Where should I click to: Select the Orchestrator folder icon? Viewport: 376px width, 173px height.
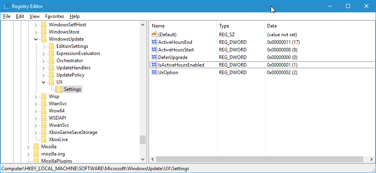(x=51, y=60)
